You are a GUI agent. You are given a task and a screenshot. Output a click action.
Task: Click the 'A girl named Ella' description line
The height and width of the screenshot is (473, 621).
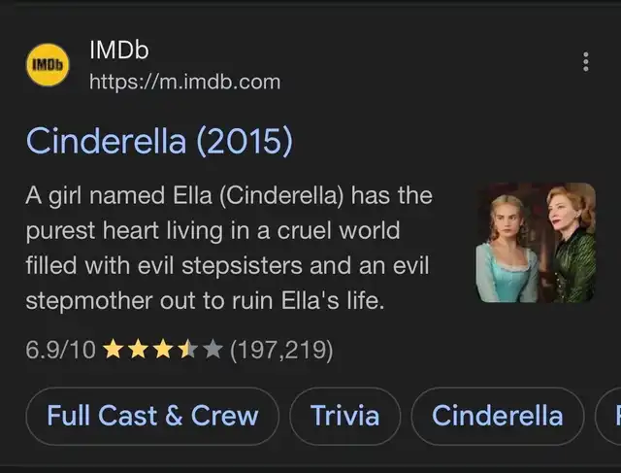point(229,196)
